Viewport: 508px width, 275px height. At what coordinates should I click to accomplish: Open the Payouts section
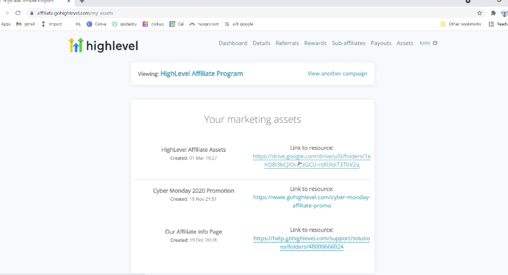click(x=381, y=43)
